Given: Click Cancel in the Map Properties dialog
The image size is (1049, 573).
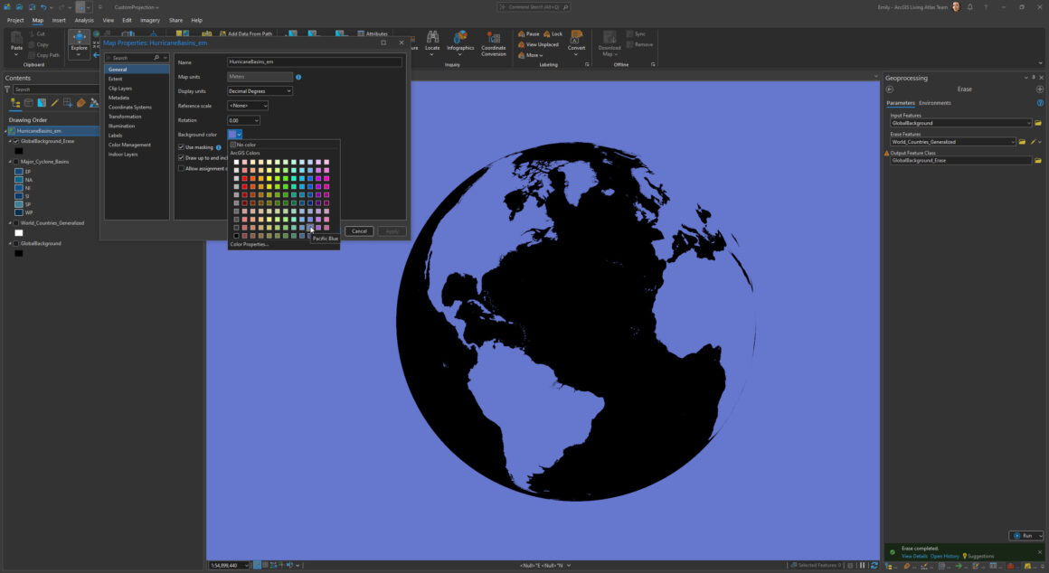Looking at the screenshot, I should point(359,231).
